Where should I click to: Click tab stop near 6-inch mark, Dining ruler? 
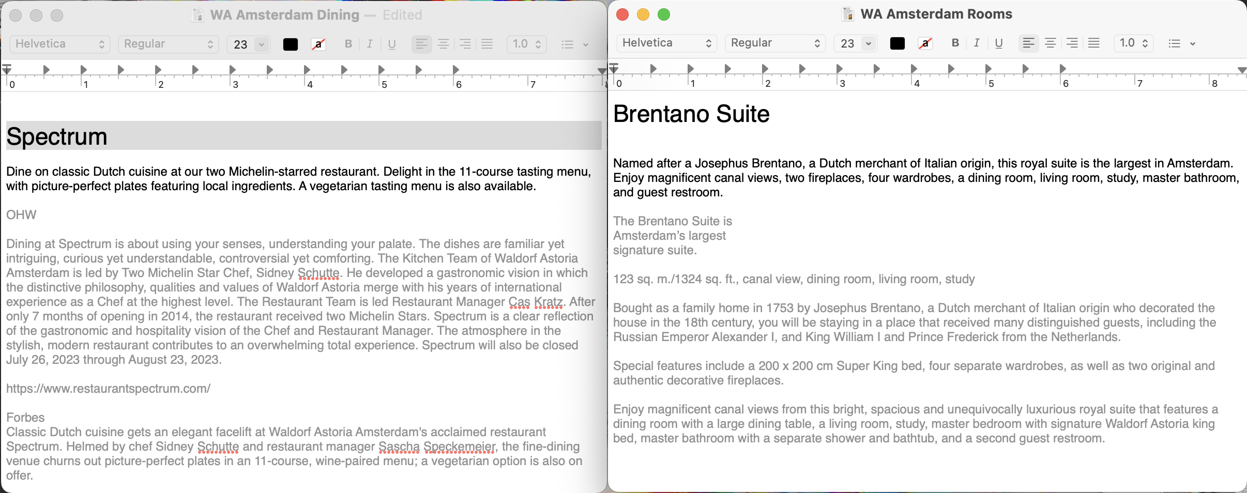[455, 69]
